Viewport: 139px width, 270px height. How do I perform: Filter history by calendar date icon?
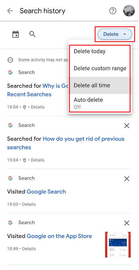point(15,34)
